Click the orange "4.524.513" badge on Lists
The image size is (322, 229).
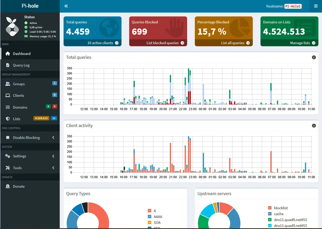pyautogui.click(x=41, y=118)
